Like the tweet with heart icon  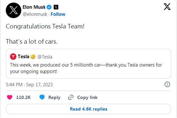click(x=10, y=97)
